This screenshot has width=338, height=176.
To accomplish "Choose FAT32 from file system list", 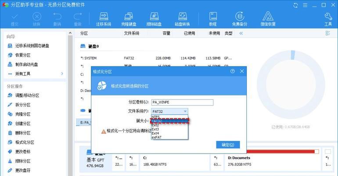I will pos(169,121).
